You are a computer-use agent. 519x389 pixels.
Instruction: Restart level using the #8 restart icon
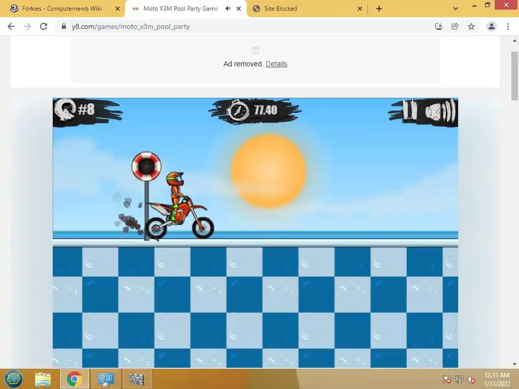(x=65, y=109)
